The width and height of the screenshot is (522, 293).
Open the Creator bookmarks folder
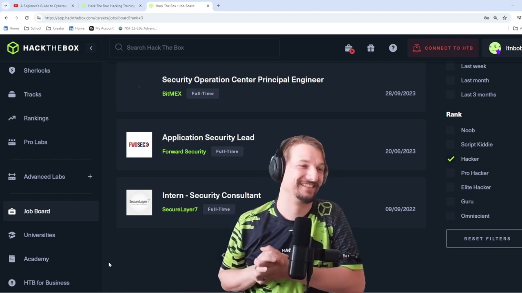click(55, 28)
